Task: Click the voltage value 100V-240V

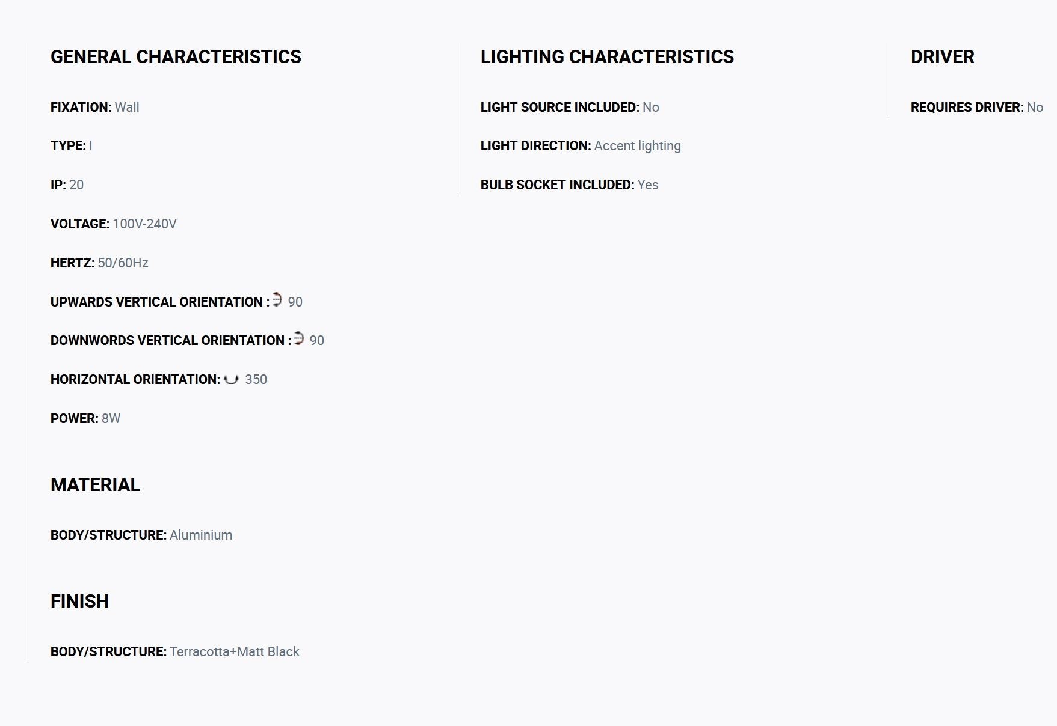Action: (144, 224)
